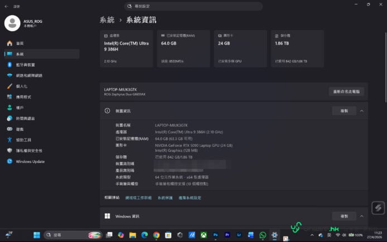Copy device info with 複製 button
The height and width of the screenshot is (242, 387).
point(344,111)
